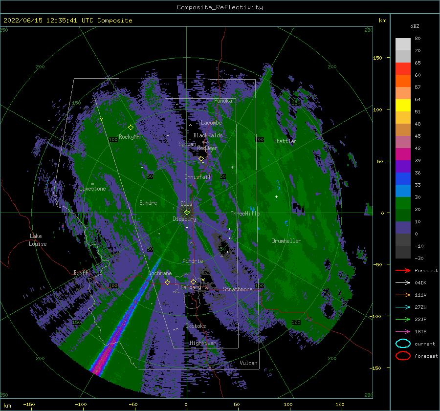Click the Sundre label
The height and width of the screenshot is (411, 440).
coord(148,203)
